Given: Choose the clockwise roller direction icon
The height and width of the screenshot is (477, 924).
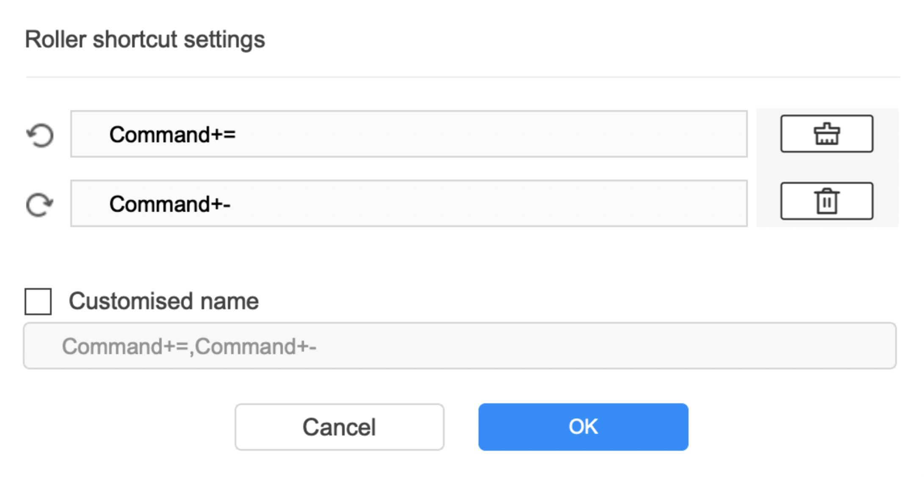Looking at the screenshot, I should 40,205.
